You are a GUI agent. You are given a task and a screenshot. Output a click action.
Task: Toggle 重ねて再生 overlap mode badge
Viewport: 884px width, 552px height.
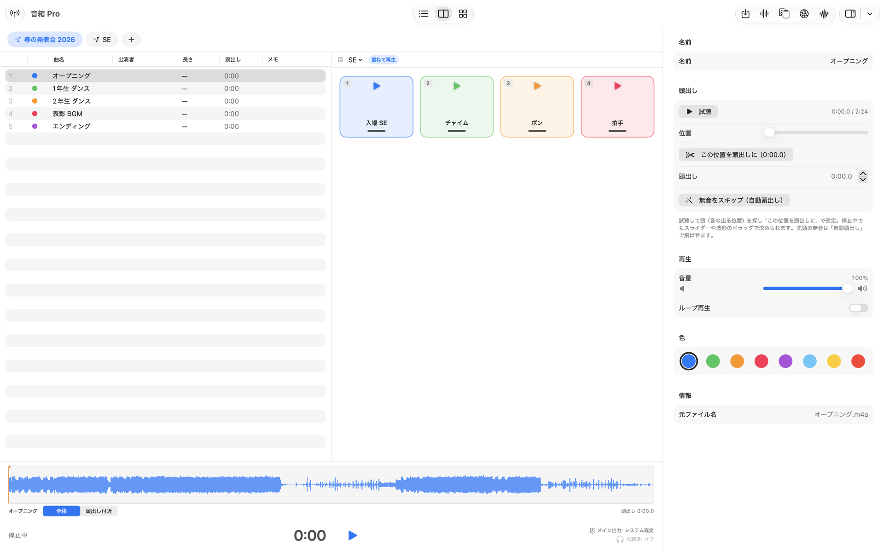pyautogui.click(x=384, y=60)
